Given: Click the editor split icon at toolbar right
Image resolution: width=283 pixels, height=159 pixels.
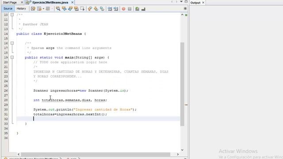Looking at the screenshot, I should point(185,8).
